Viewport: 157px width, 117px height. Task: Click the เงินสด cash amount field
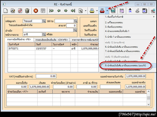coord(39,87)
